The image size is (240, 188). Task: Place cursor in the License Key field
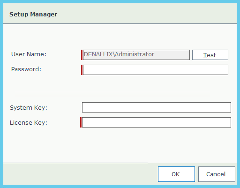pos(157,122)
